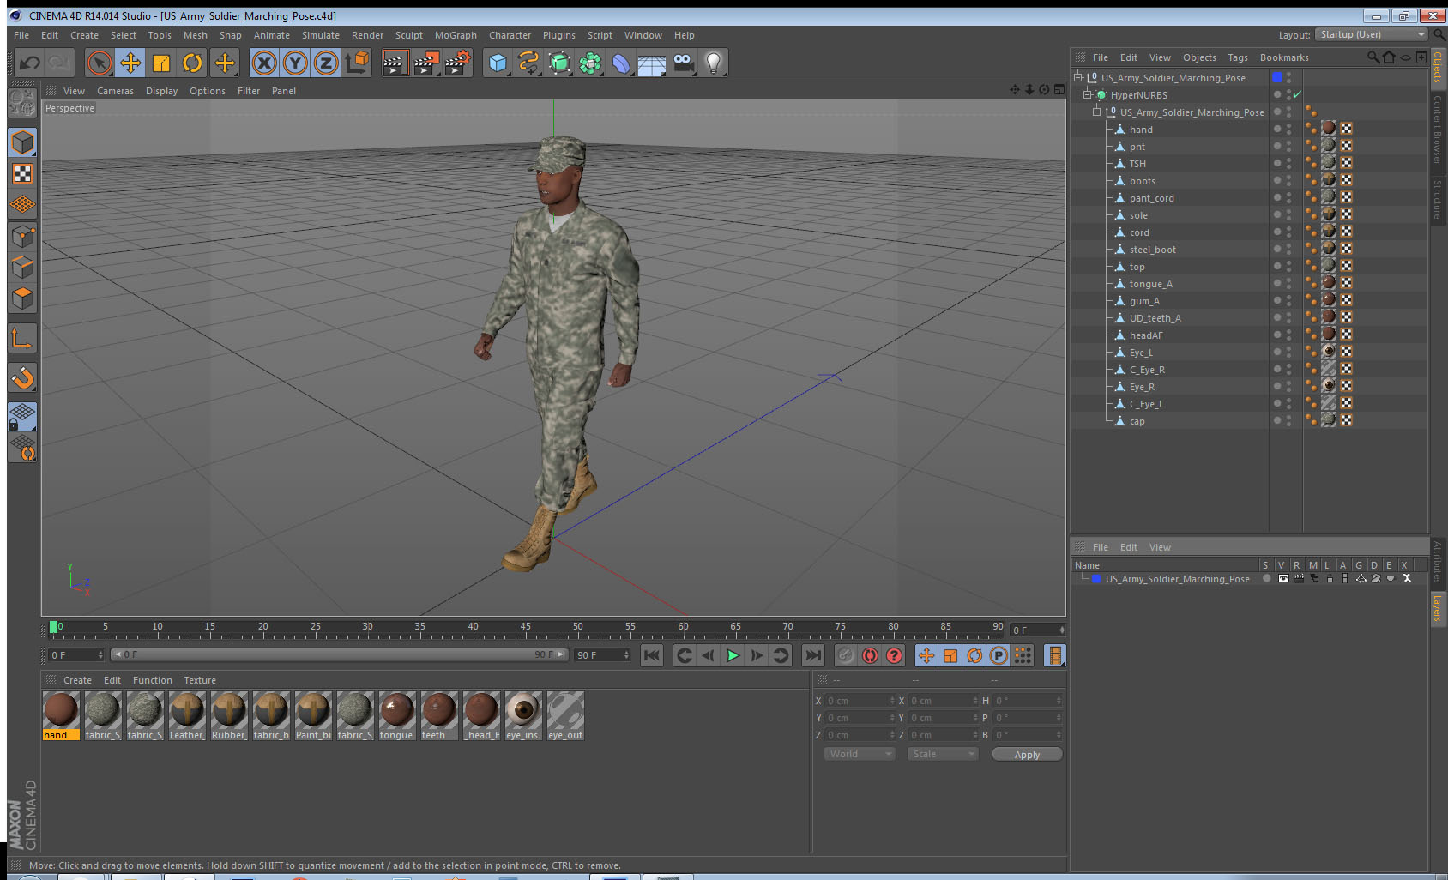Toggle Axis mode L icon
The image size is (1448, 880).
point(22,339)
